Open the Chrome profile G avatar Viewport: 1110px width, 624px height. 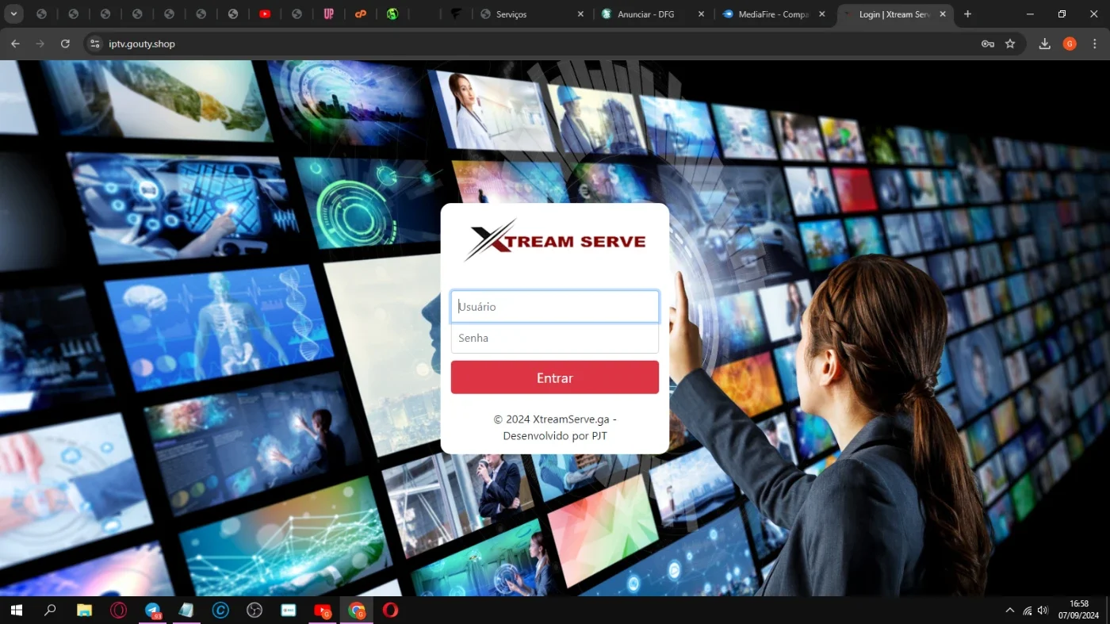click(x=1070, y=44)
